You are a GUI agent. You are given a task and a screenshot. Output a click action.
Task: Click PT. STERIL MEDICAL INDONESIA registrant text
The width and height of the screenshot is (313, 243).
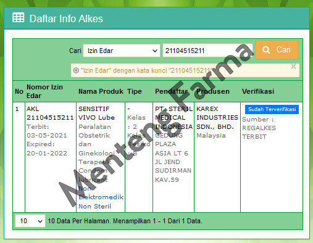point(173,118)
